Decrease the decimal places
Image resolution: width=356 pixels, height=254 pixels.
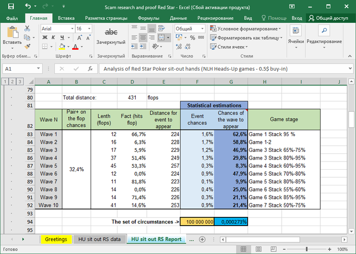188,47
